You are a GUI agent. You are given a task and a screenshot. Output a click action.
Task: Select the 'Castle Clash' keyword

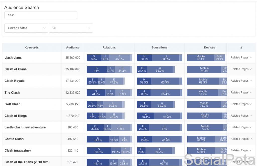(x=14, y=139)
